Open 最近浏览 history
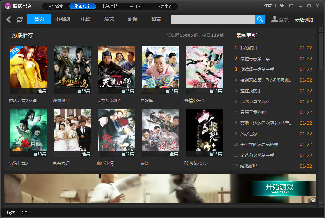 tap(304, 20)
